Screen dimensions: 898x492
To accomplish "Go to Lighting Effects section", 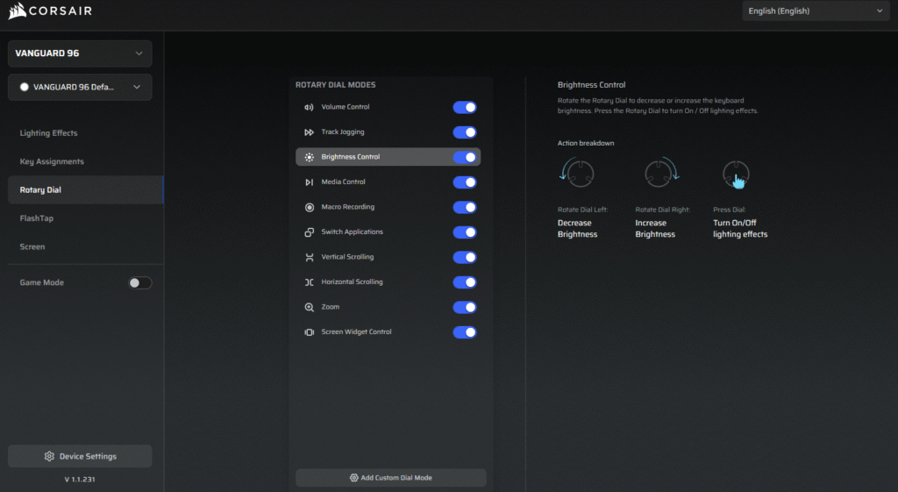I will [x=49, y=133].
